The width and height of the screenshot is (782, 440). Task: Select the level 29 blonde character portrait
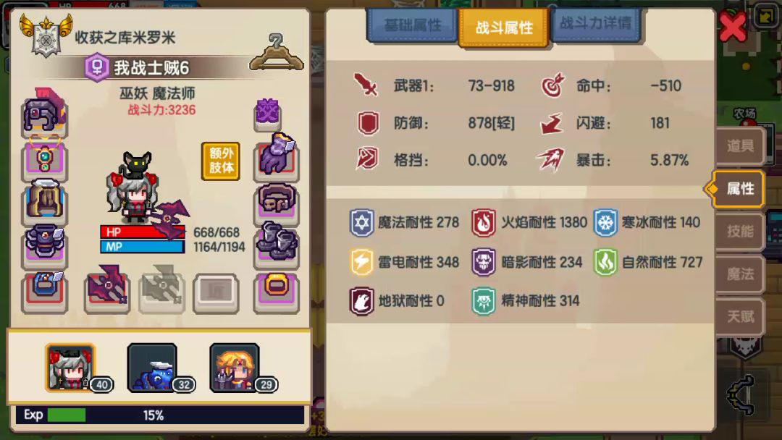(x=235, y=368)
